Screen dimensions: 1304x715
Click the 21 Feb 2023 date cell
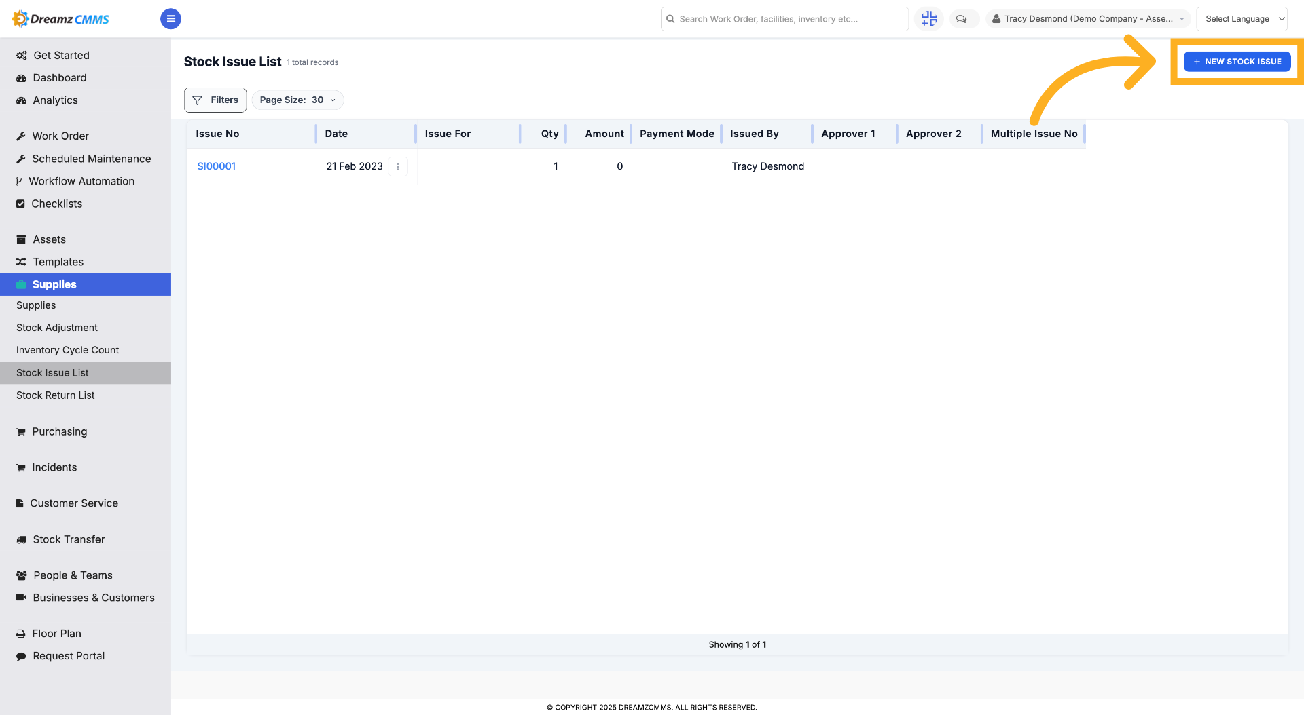pos(355,166)
